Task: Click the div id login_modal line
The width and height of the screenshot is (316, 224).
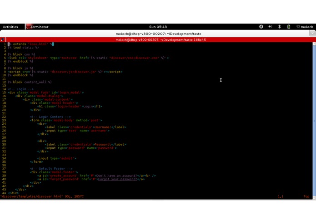Action: coord(45,93)
